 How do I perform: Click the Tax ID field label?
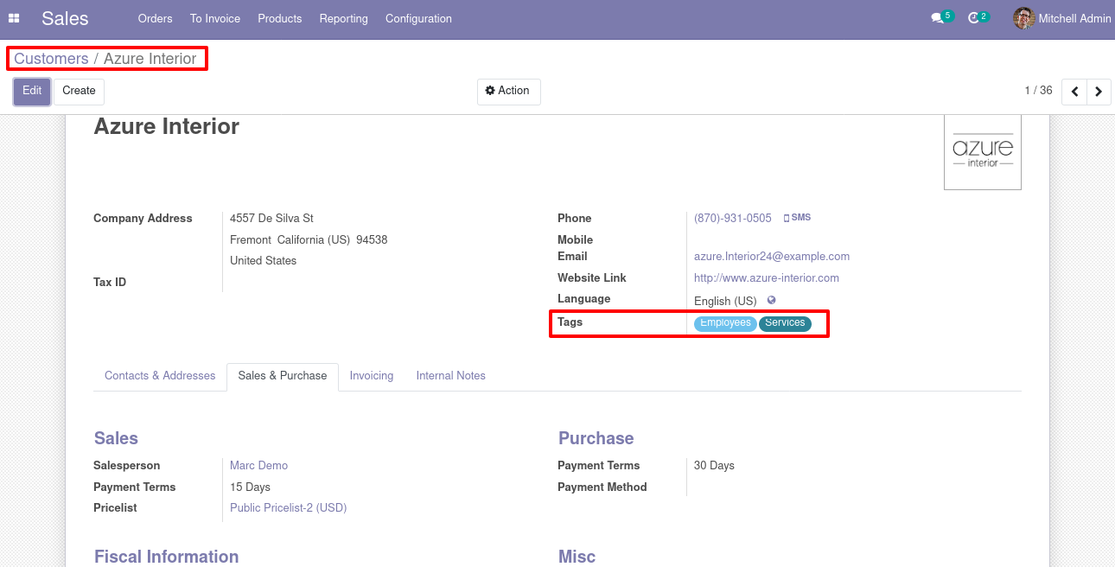point(110,283)
